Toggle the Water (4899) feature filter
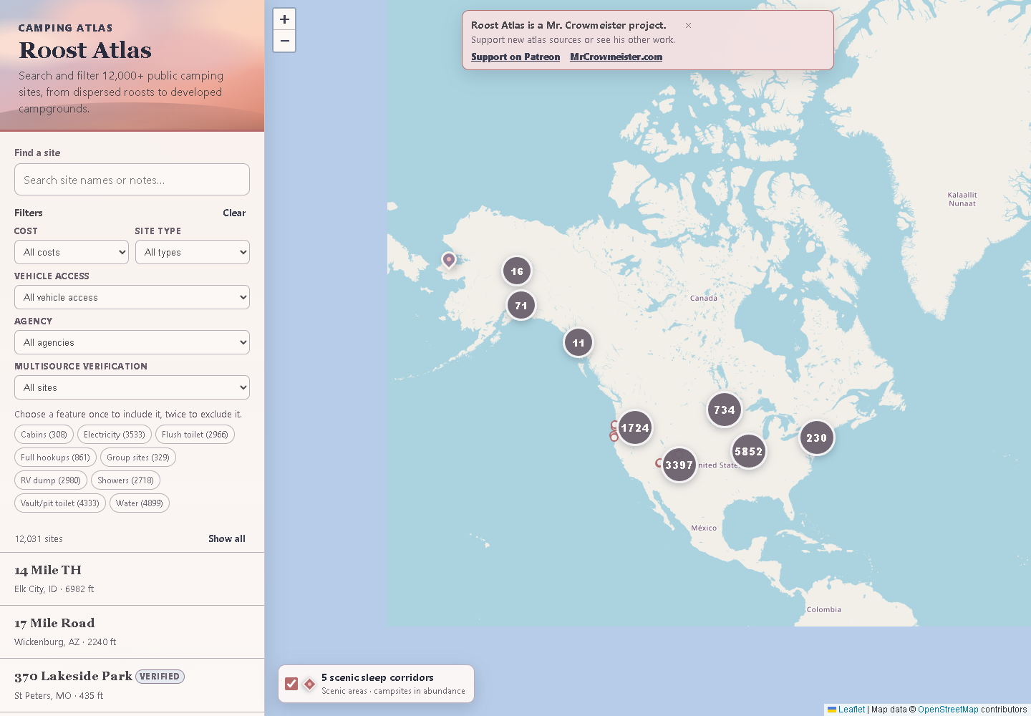The height and width of the screenshot is (716, 1031). tap(140, 503)
